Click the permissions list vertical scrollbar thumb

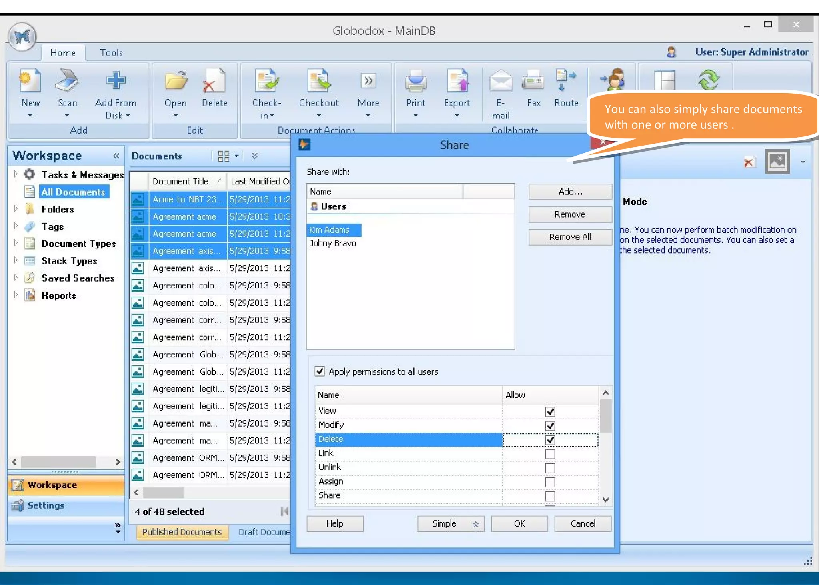click(605, 415)
